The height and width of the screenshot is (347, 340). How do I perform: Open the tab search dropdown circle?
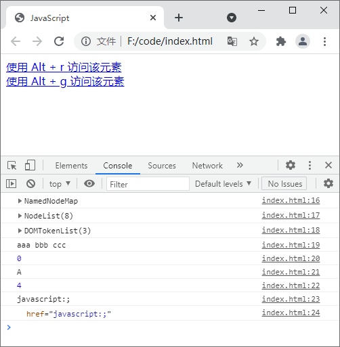pyautogui.click(x=232, y=18)
